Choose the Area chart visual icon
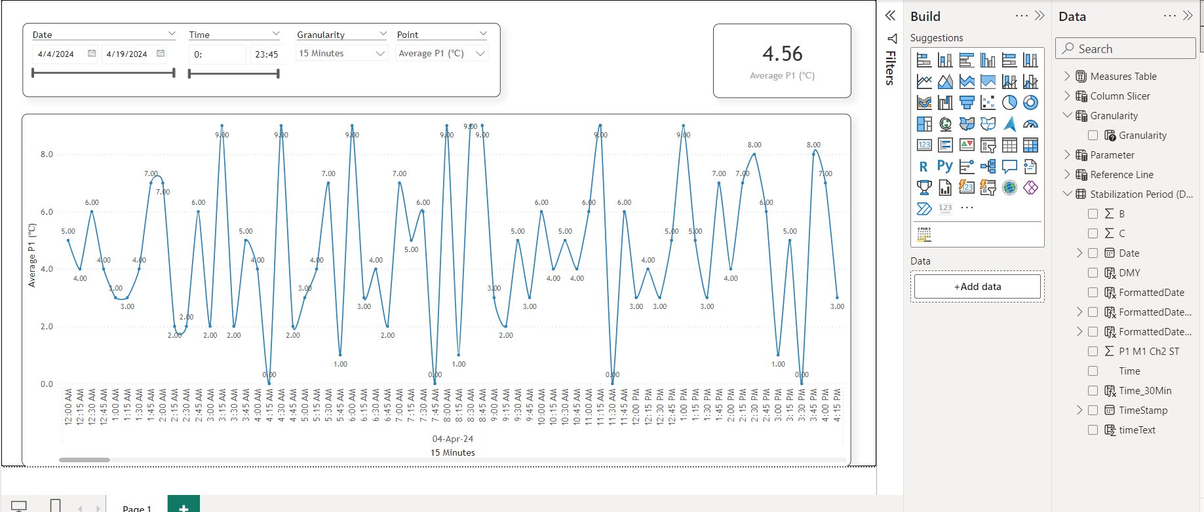The width and height of the screenshot is (1204, 512). tap(945, 82)
